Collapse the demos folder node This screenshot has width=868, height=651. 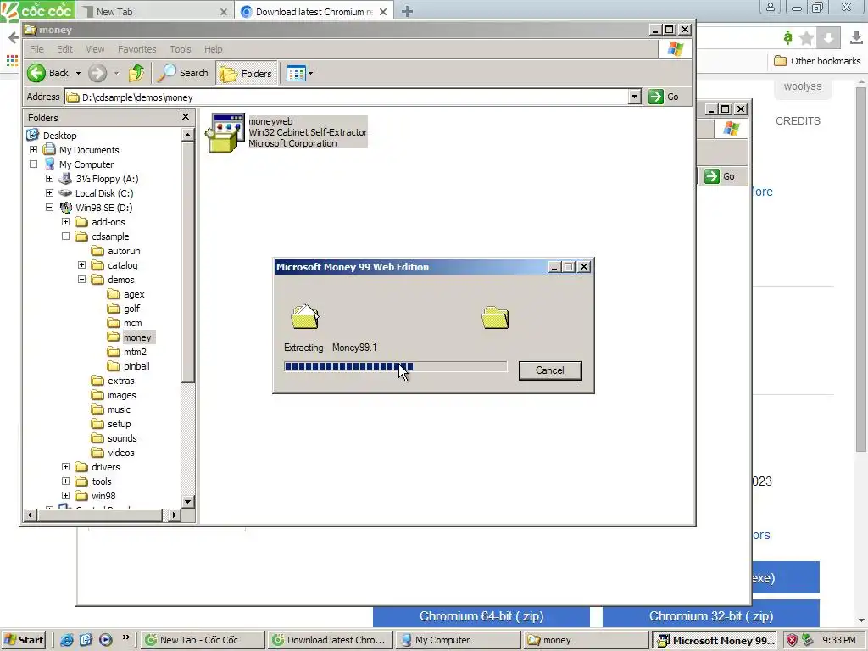point(81,280)
